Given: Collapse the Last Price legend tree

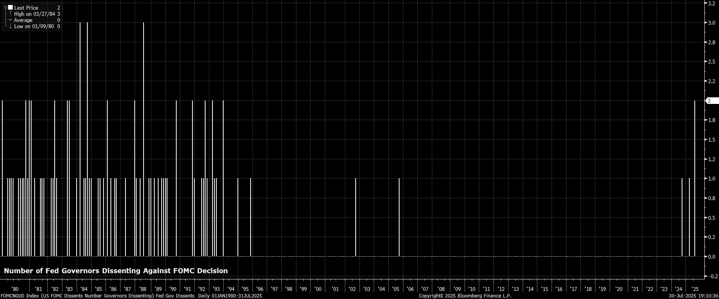Looking at the screenshot, I should click(5, 7).
